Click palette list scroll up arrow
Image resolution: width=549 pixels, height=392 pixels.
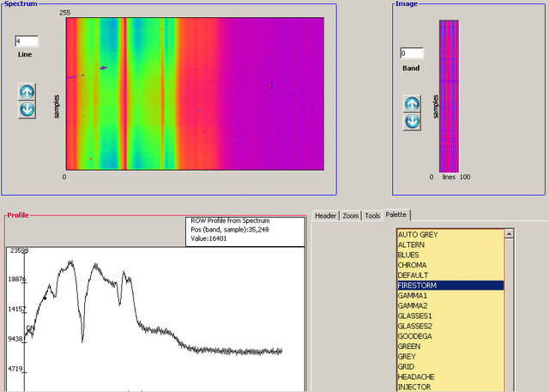(510, 233)
